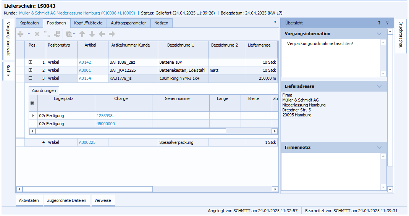Screen dimensions: 409x216
Task: Move position down with the down arrow
Action: [92, 34]
